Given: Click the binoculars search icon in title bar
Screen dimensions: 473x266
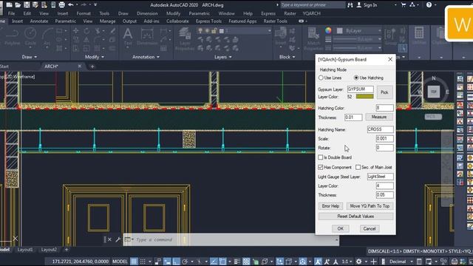Looking at the screenshot, I should (350, 5).
